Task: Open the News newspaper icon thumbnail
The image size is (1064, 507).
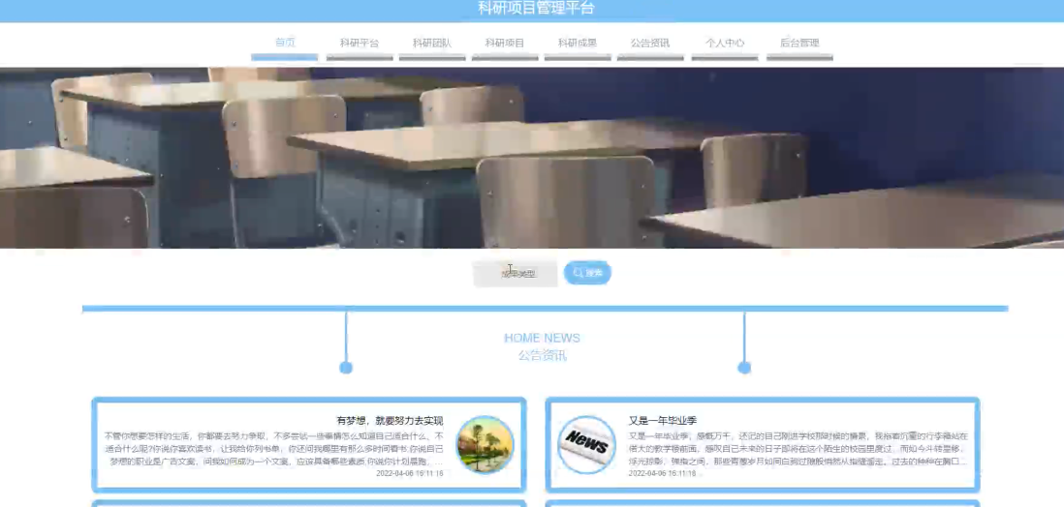Action: coord(587,445)
